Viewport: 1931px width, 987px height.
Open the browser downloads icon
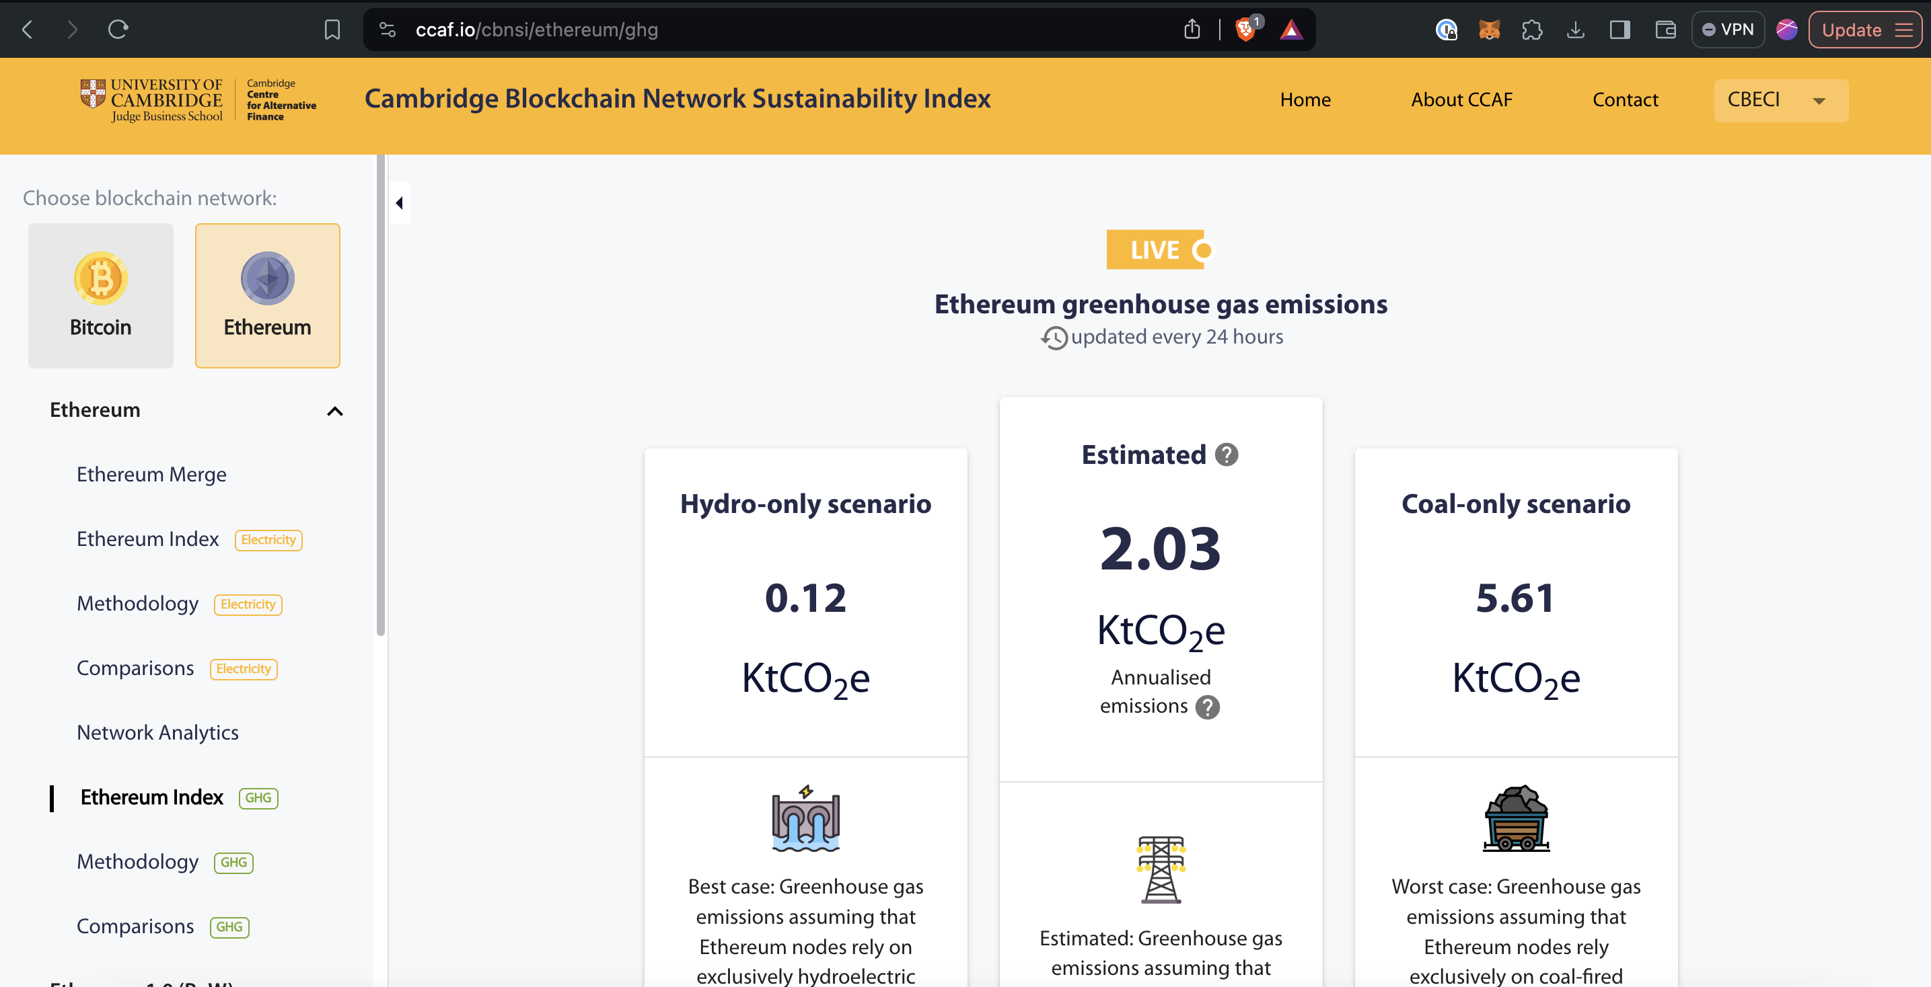pos(1576,30)
